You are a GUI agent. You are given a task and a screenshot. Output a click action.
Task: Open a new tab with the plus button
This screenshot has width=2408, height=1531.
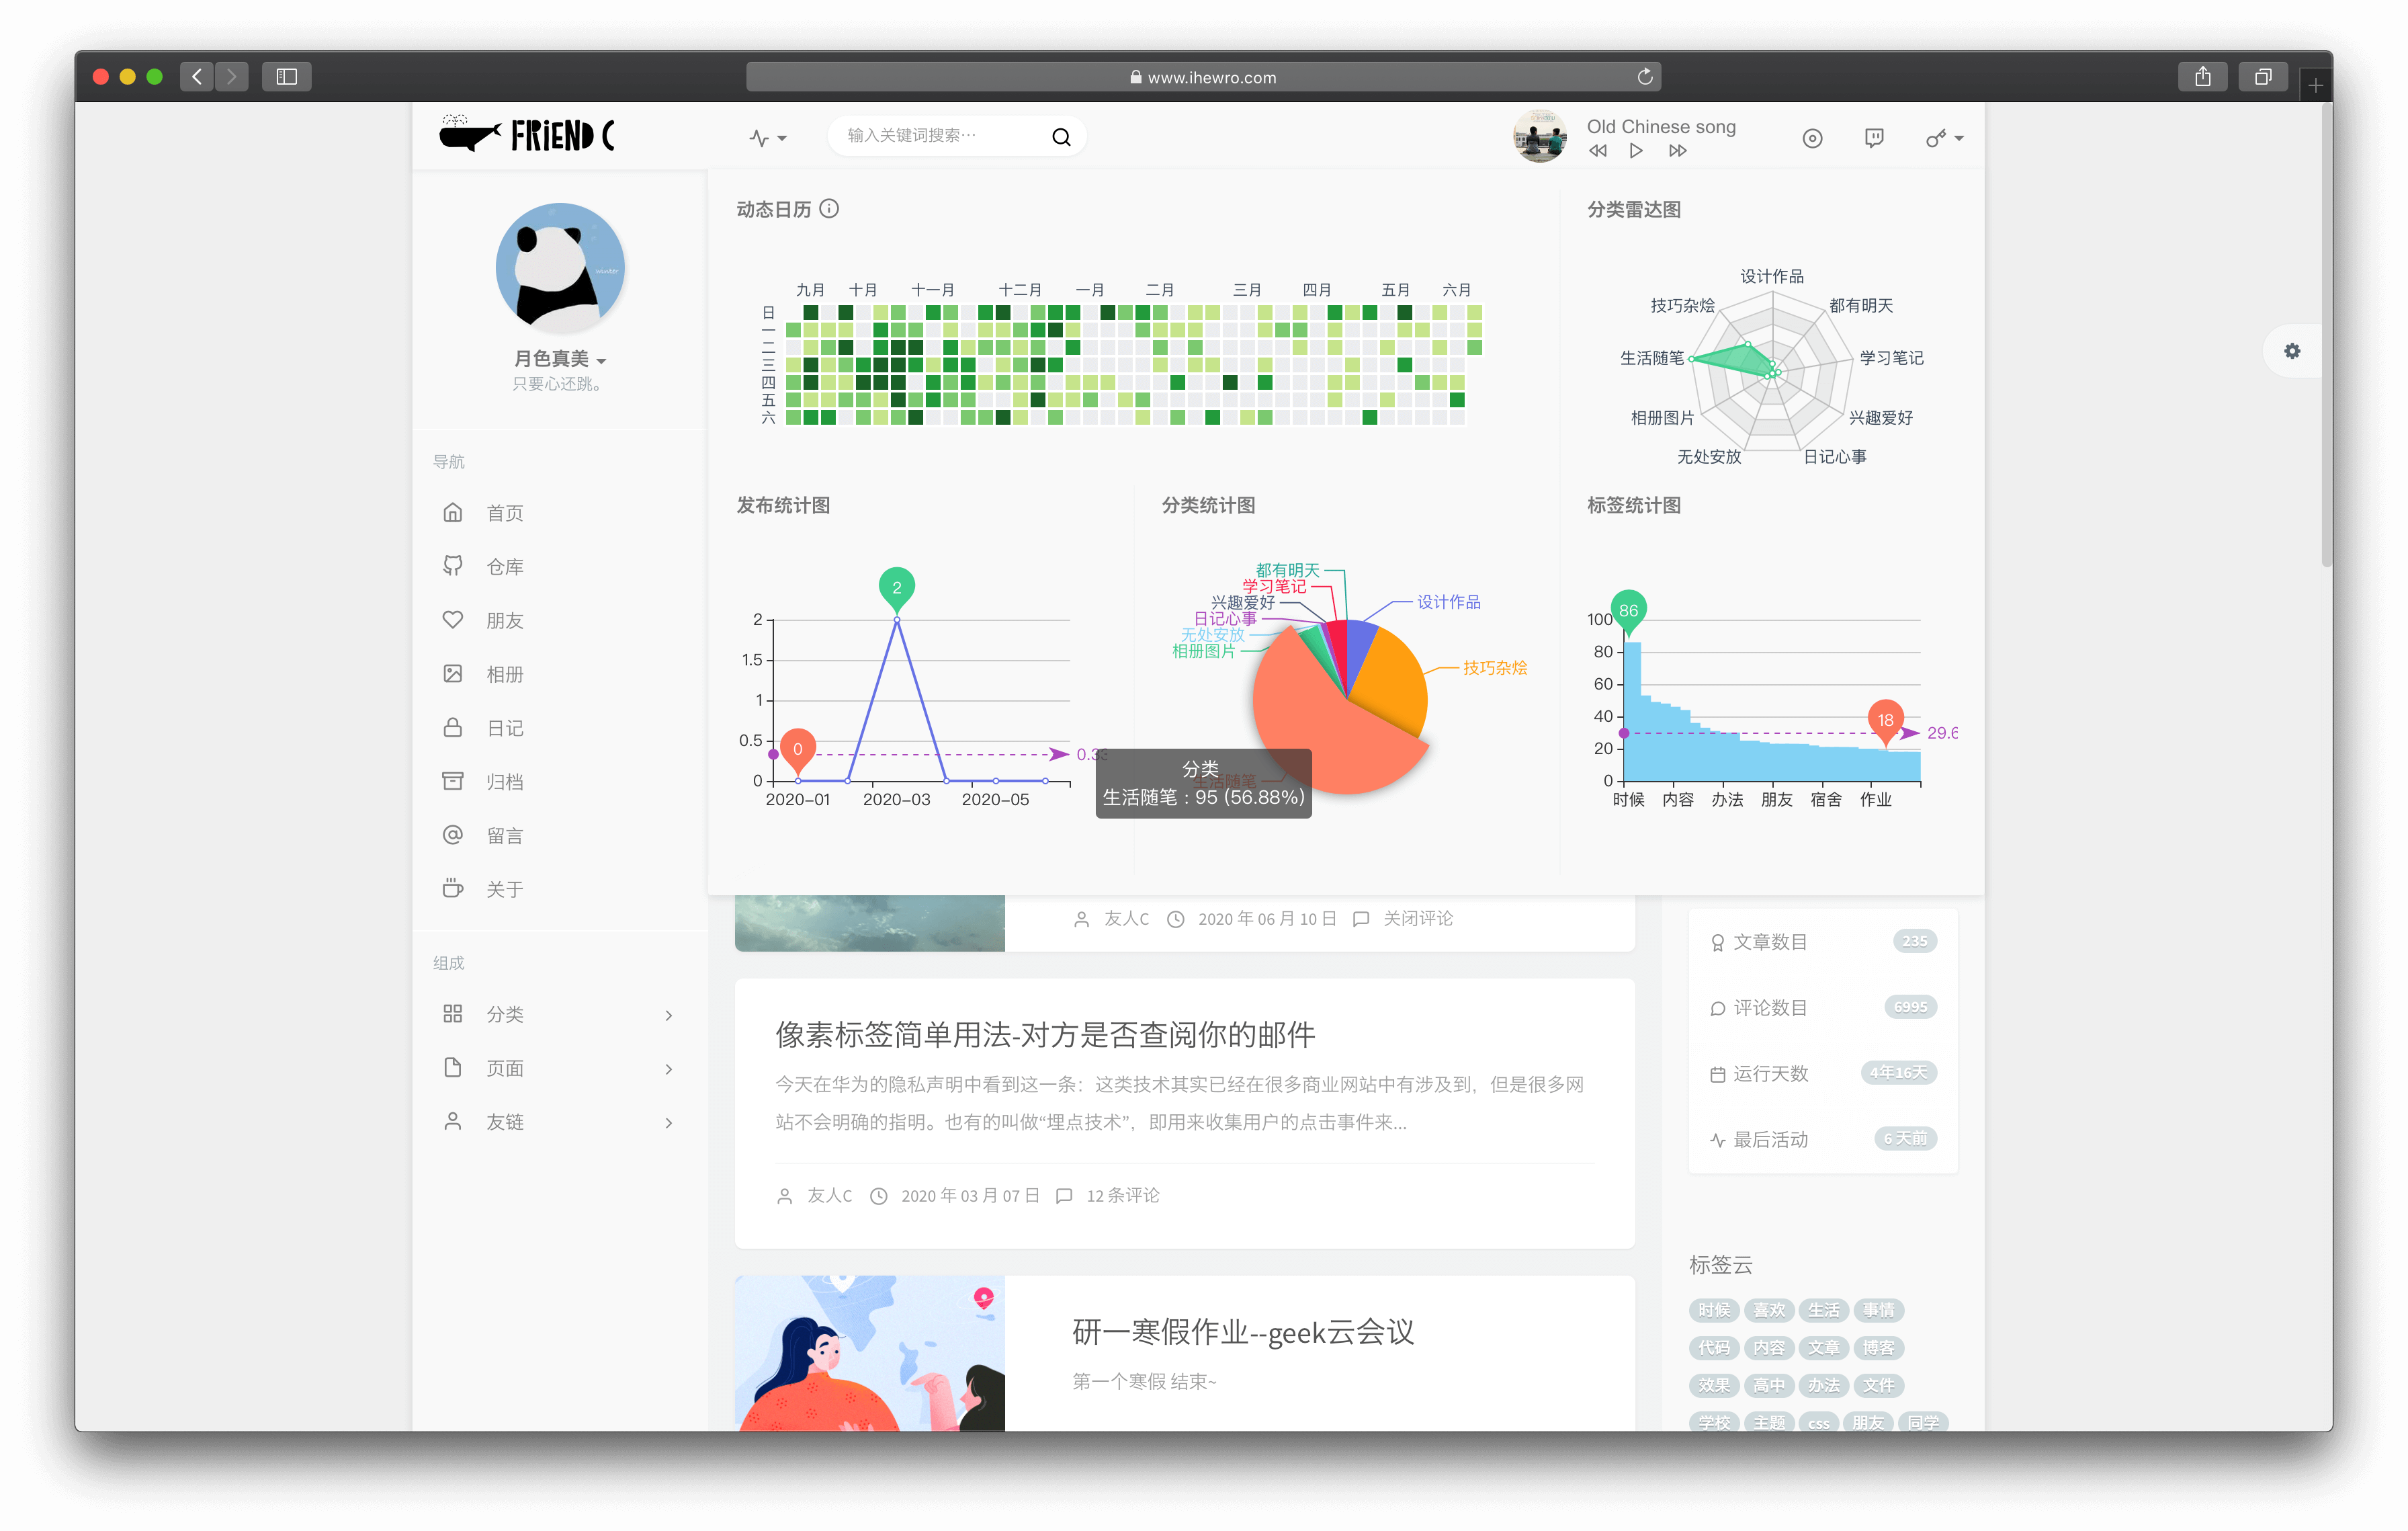[x=2315, y=86]
